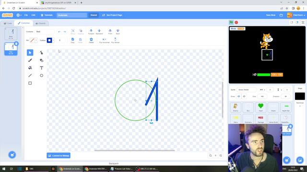Open Windows Start menu
Screen dimensions: 307x172
pyautogui.click(x=3, y=169)
